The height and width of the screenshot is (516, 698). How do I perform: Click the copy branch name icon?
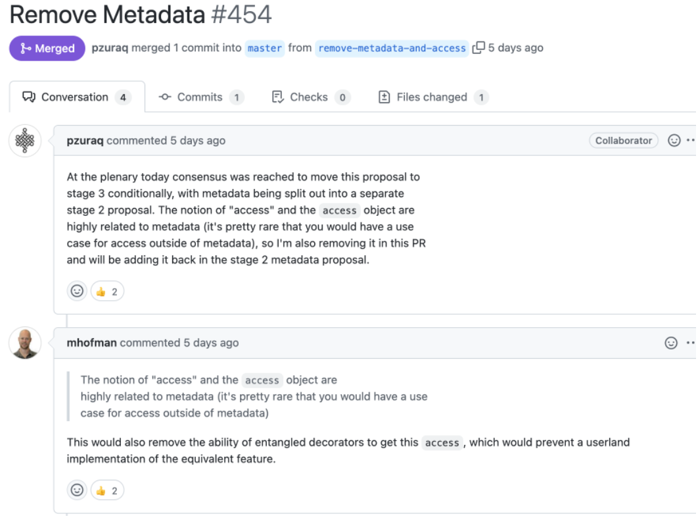click(478, 48)
